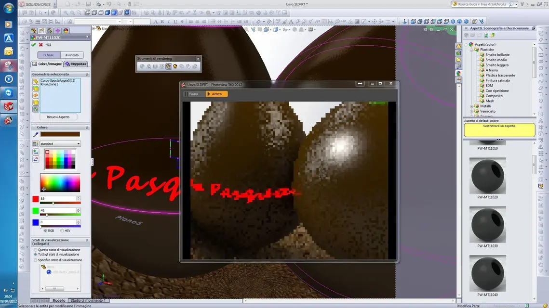Image resolution: width=549 pixels, height=308 pixels.
Task: Click the red channel slider
Action: click(x=60, y=203)
